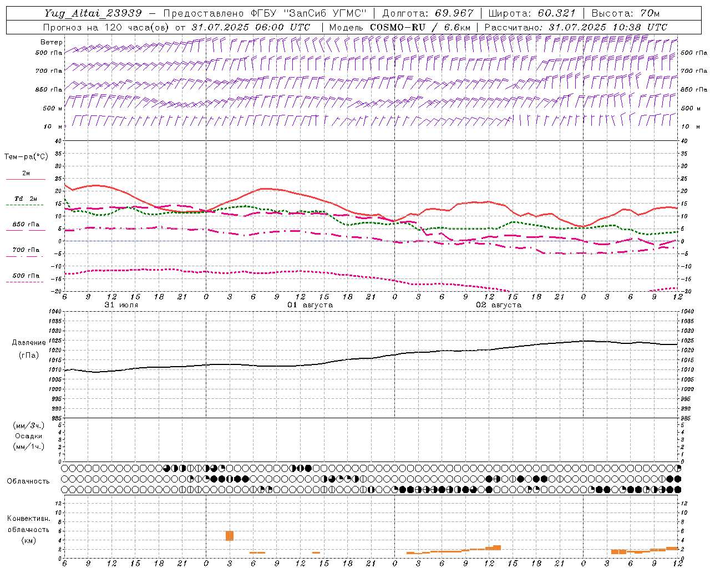Click the model name 'COSMO-RU / 6.6км'
Viewport: 710px width, 568px height.
(x=420, y=27)
